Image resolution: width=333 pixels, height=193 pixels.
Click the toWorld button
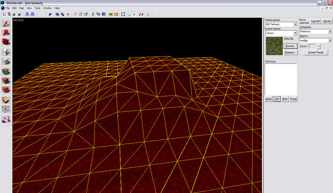tap(315, 21)
